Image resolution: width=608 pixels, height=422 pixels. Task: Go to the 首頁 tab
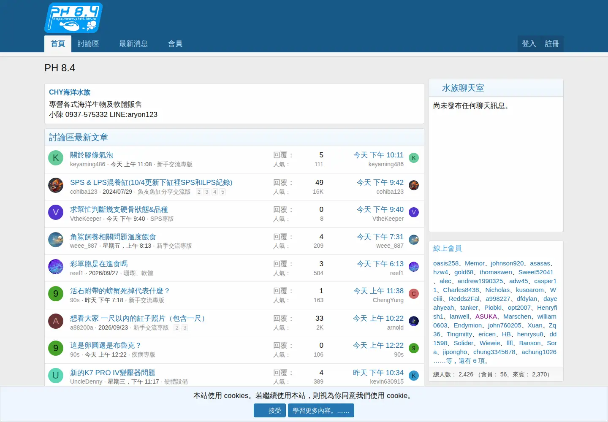(58, 44)
